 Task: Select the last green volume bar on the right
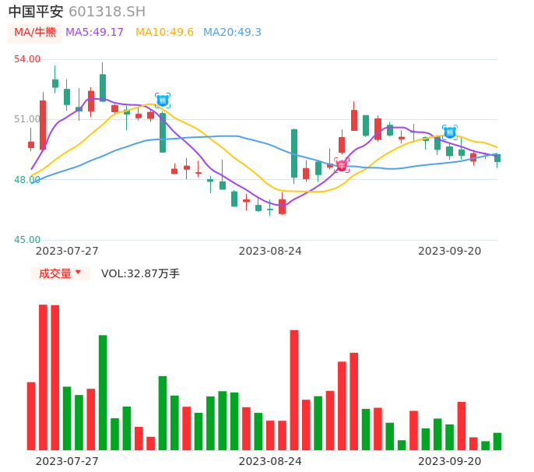pyautogui.click(x=497, y=442)
